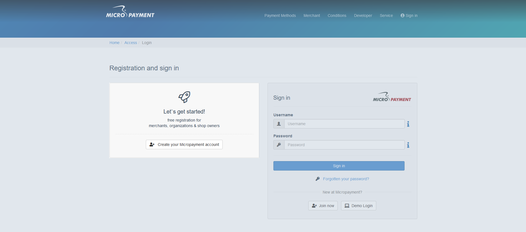Open the Service menu
Image resolution: width=526 pixels, height=232 pixels.
click(386, 16)
